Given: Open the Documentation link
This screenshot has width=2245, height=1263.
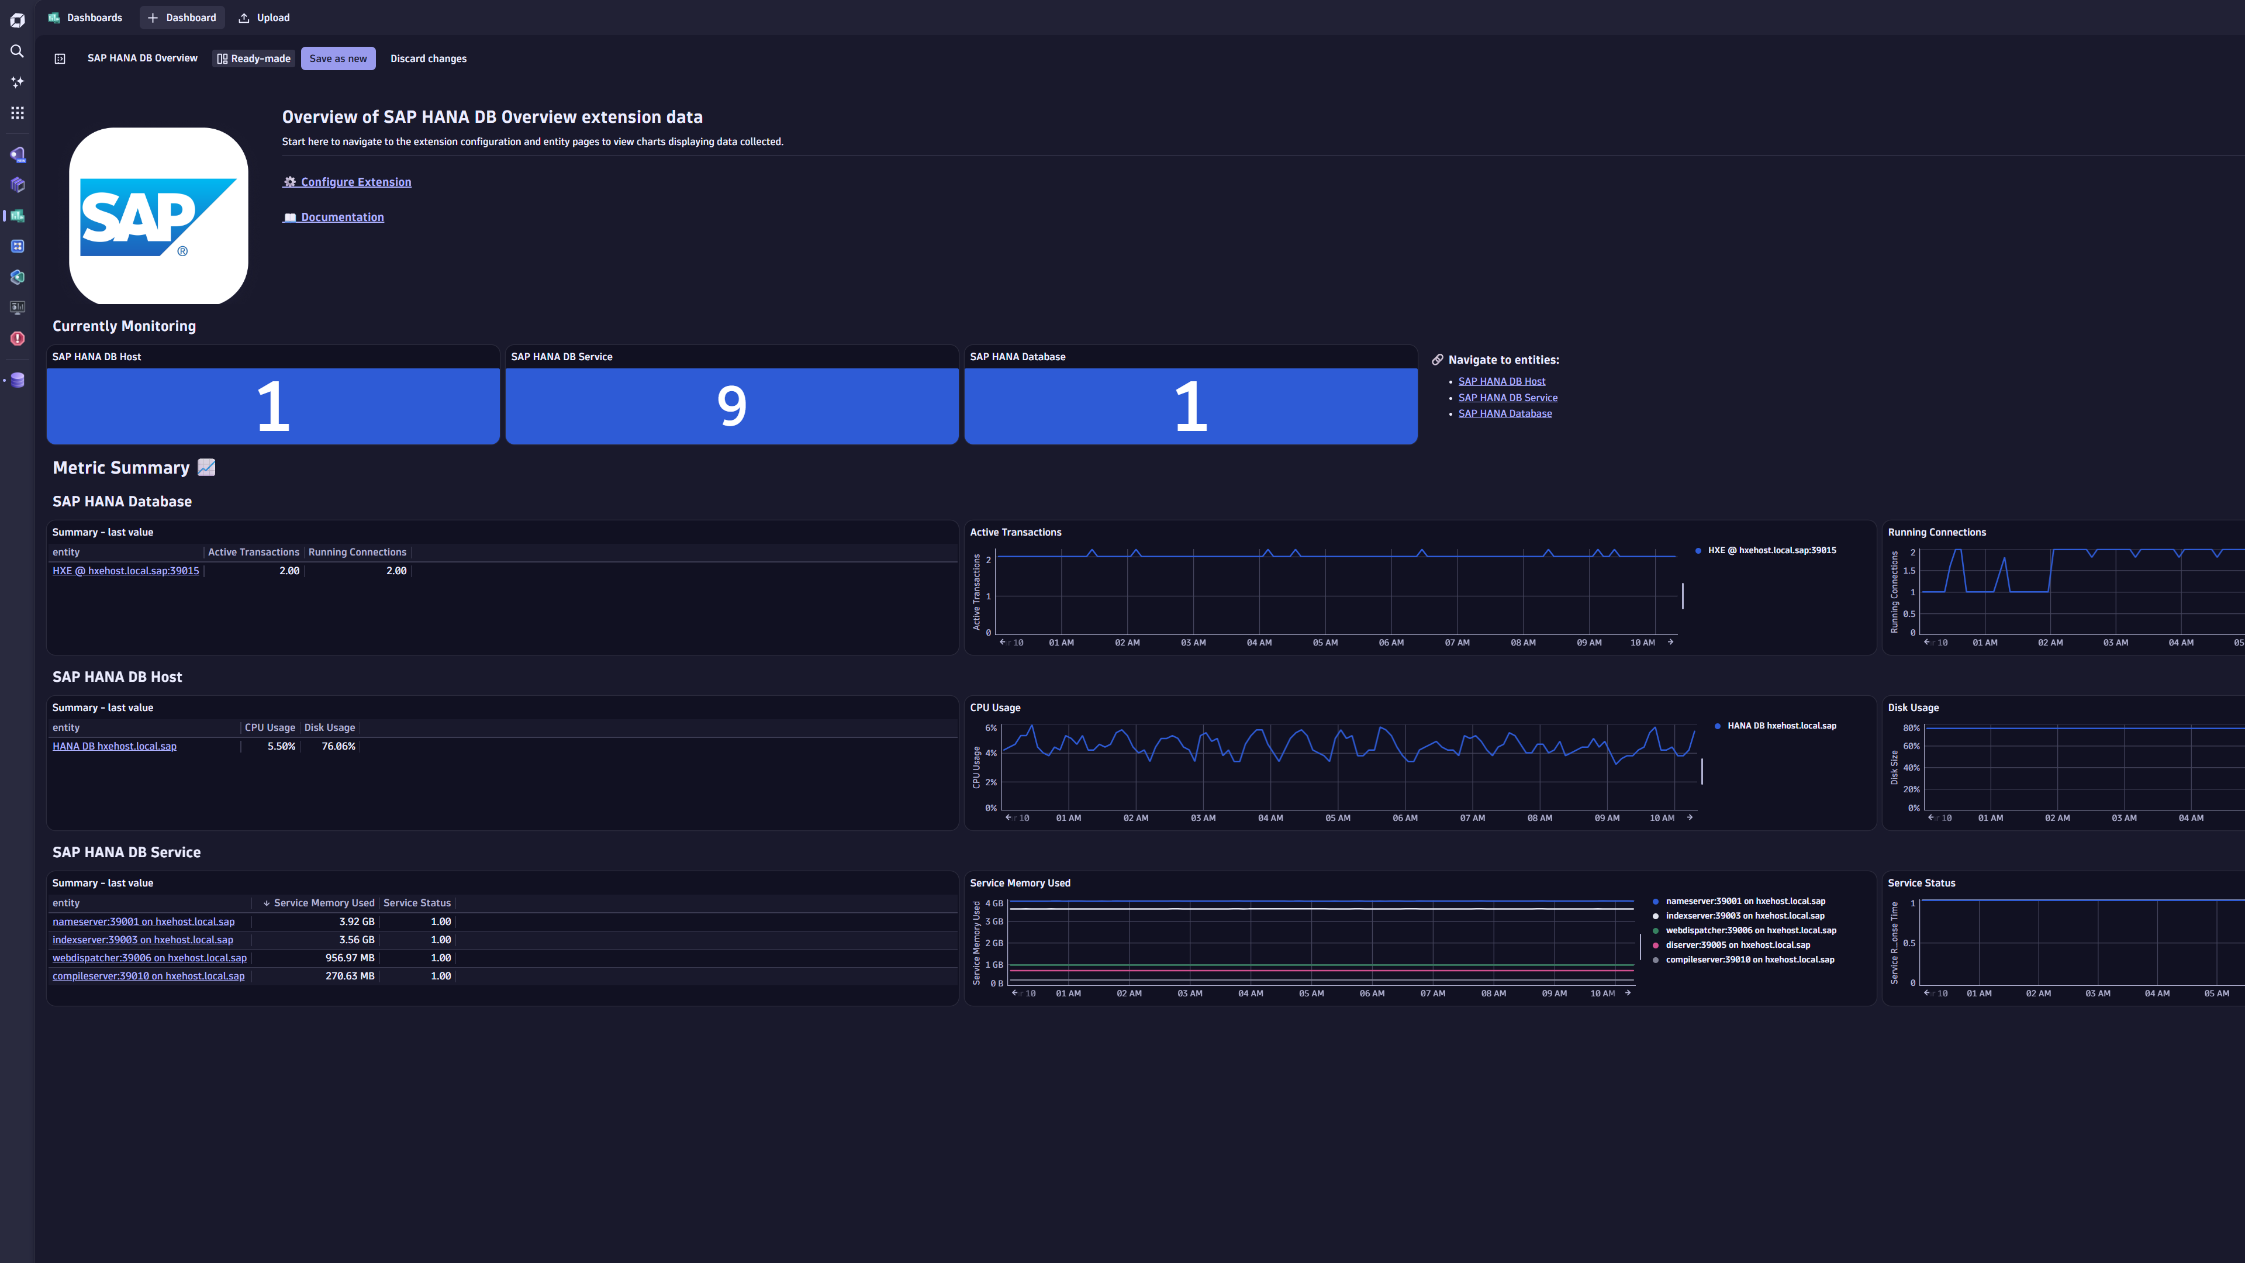Looking at the screenshot, I should (341, 216).
